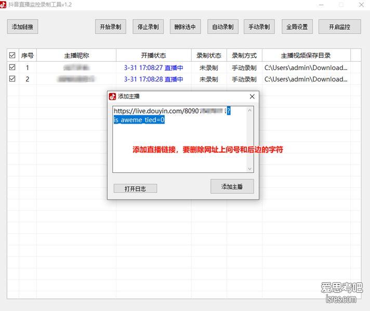The image size is (370, 311).
Task: Click the highlighted is_aweme_tied=0 text
Action: pos(139,120)
